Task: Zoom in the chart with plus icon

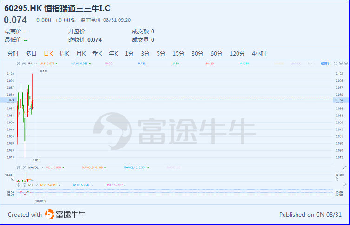Action: tap(346, 64)
